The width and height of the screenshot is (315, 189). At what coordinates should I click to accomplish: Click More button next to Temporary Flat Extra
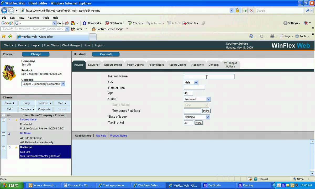click(206, 111)
